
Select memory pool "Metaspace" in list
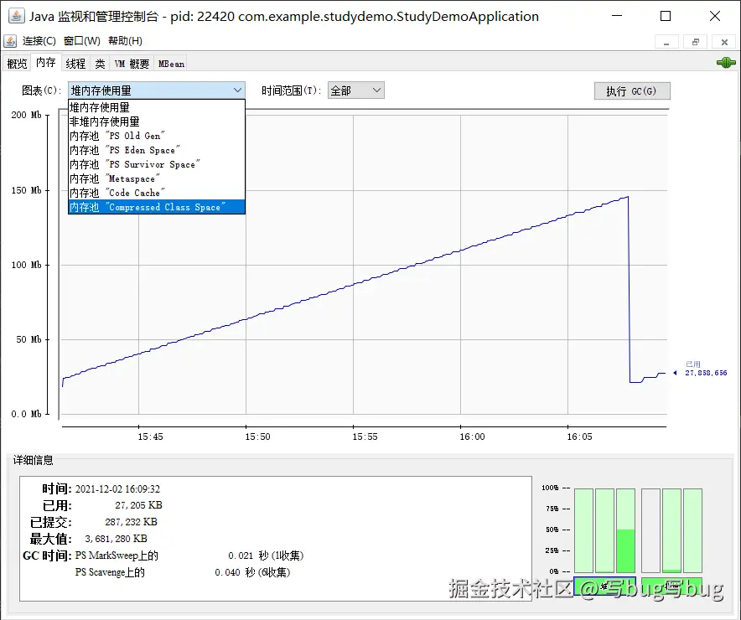pos(157,178)
